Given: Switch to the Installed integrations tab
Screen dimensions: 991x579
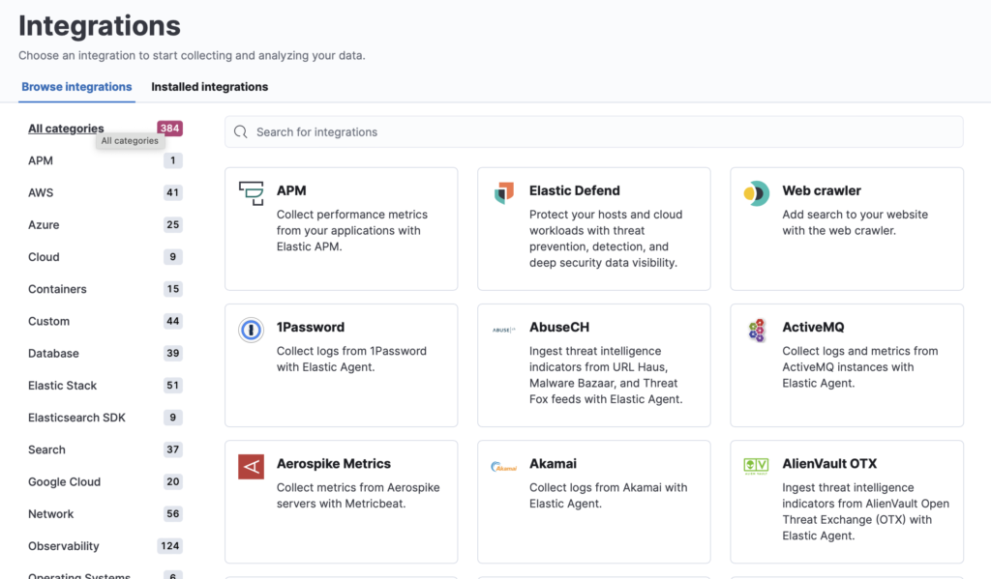Looking at the screenshot, I should point(209,86).
